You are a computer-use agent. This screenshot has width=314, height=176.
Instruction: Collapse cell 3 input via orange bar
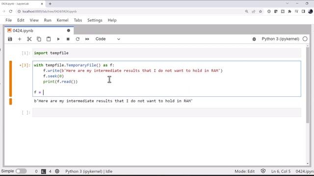pyautogui.click(x=11, y=79)
